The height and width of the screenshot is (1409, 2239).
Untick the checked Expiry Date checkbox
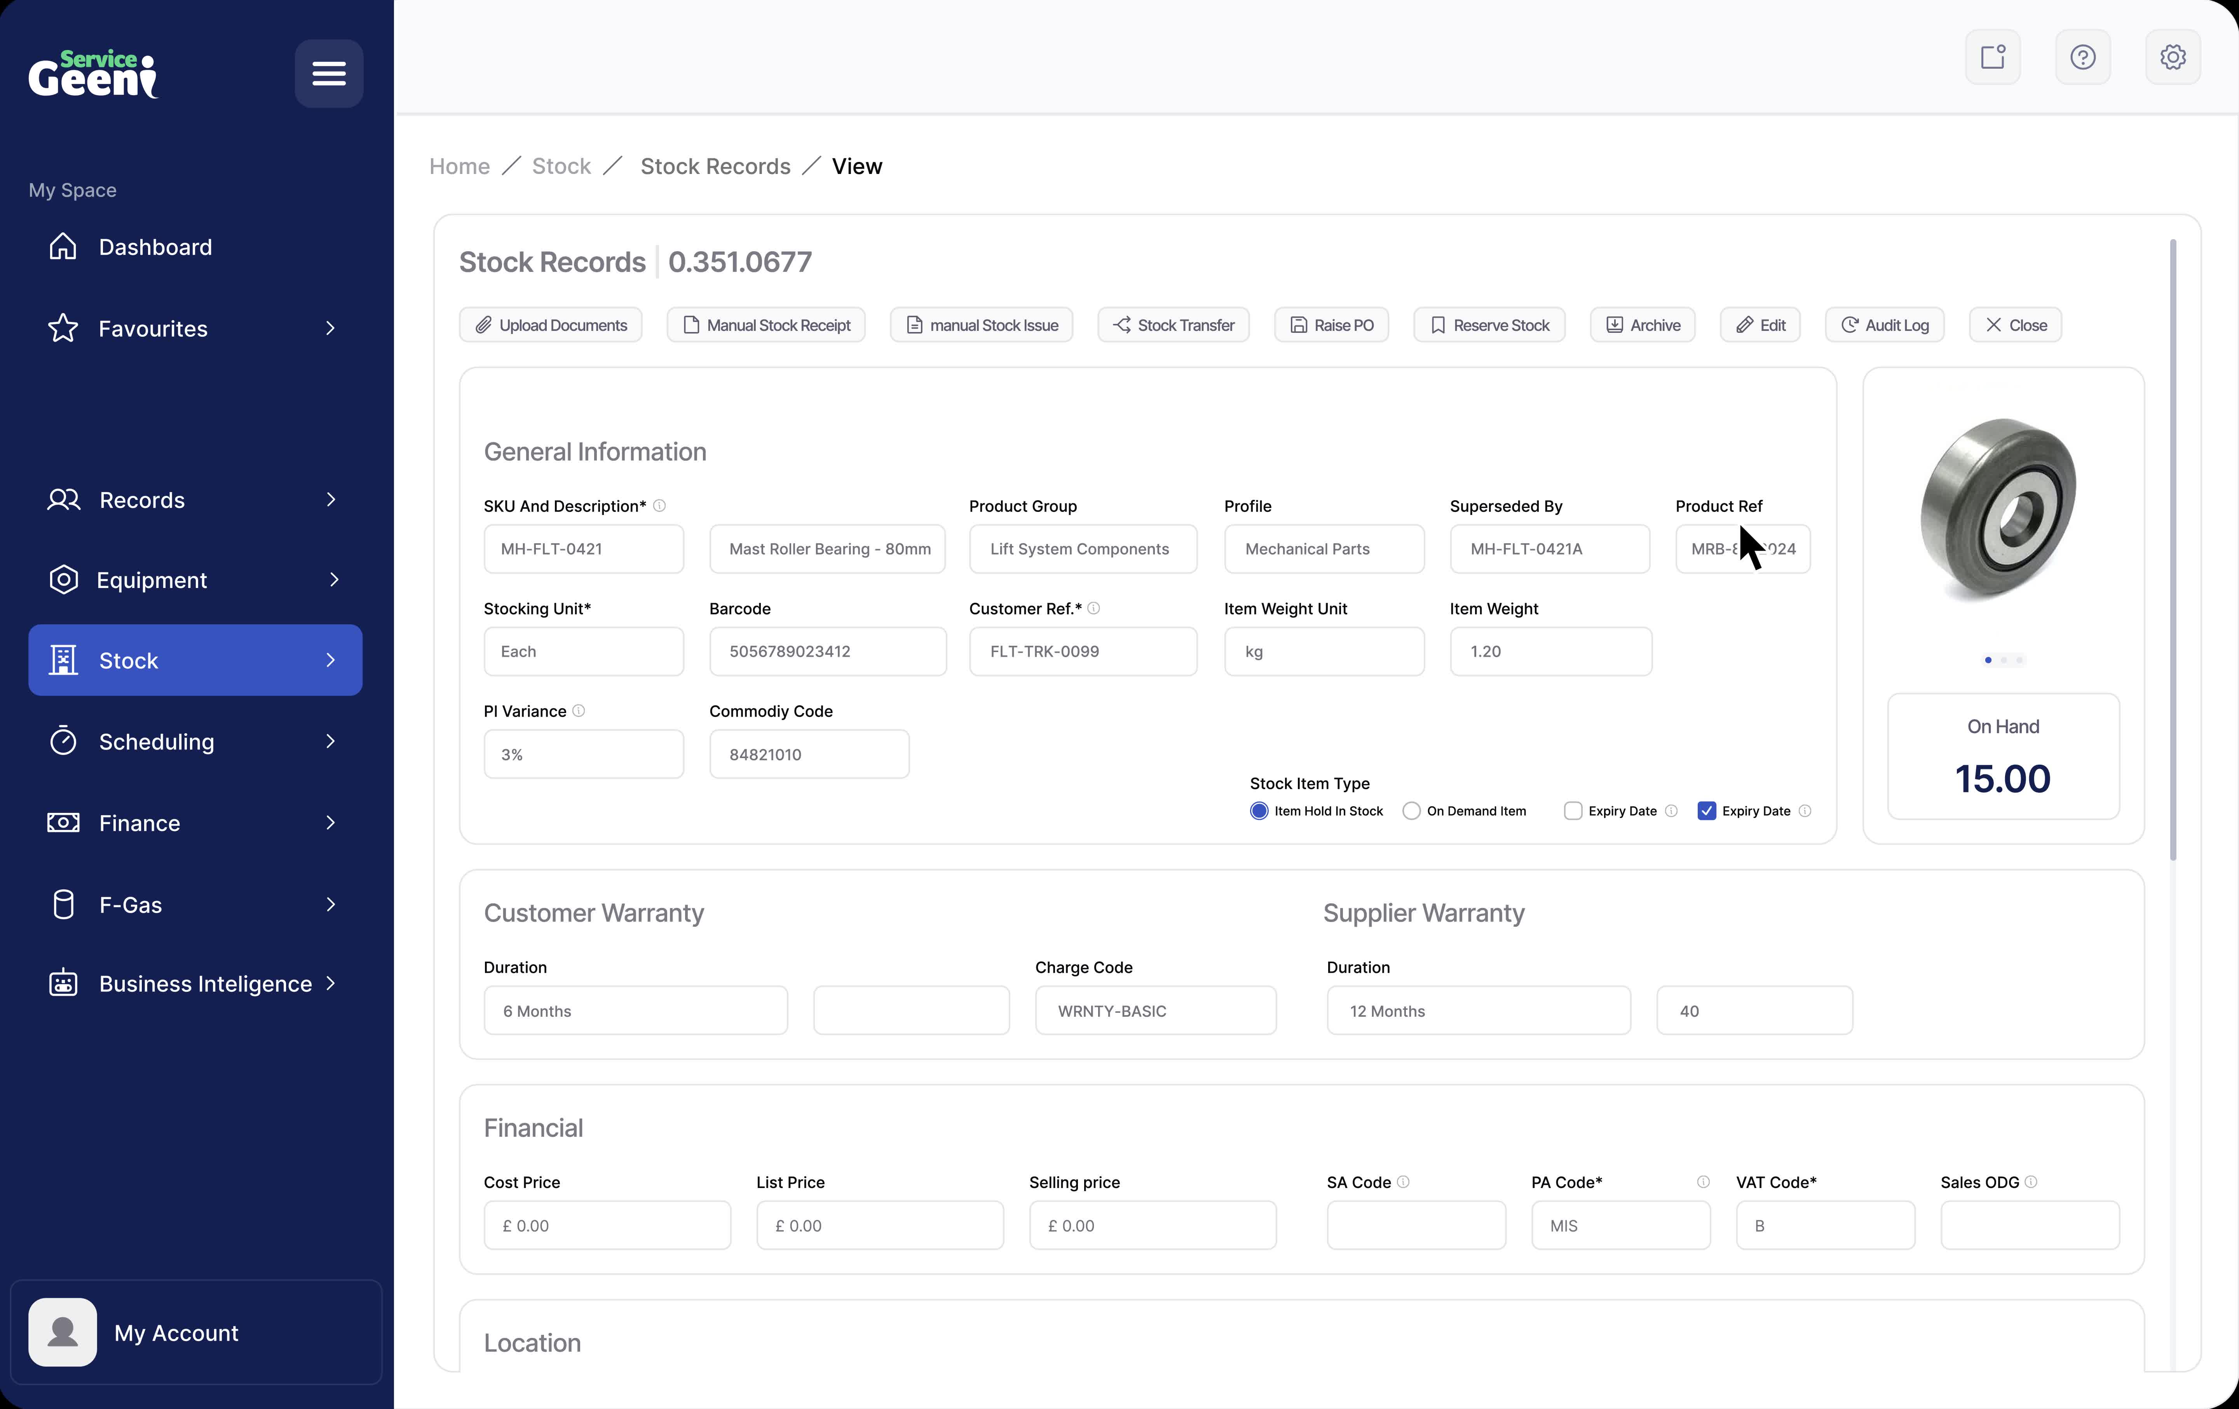[x=1706, y=811]
